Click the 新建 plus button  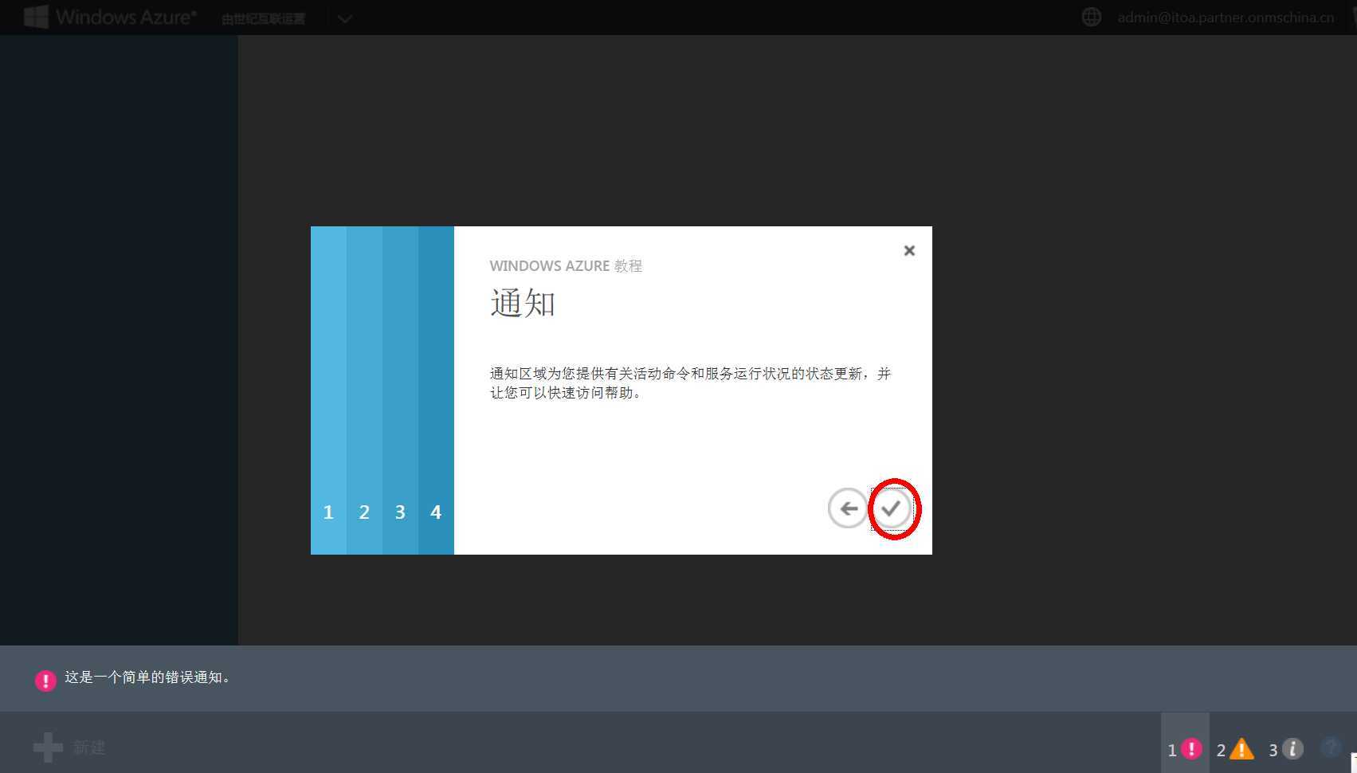pyautogui.click(x=69, y=747)
